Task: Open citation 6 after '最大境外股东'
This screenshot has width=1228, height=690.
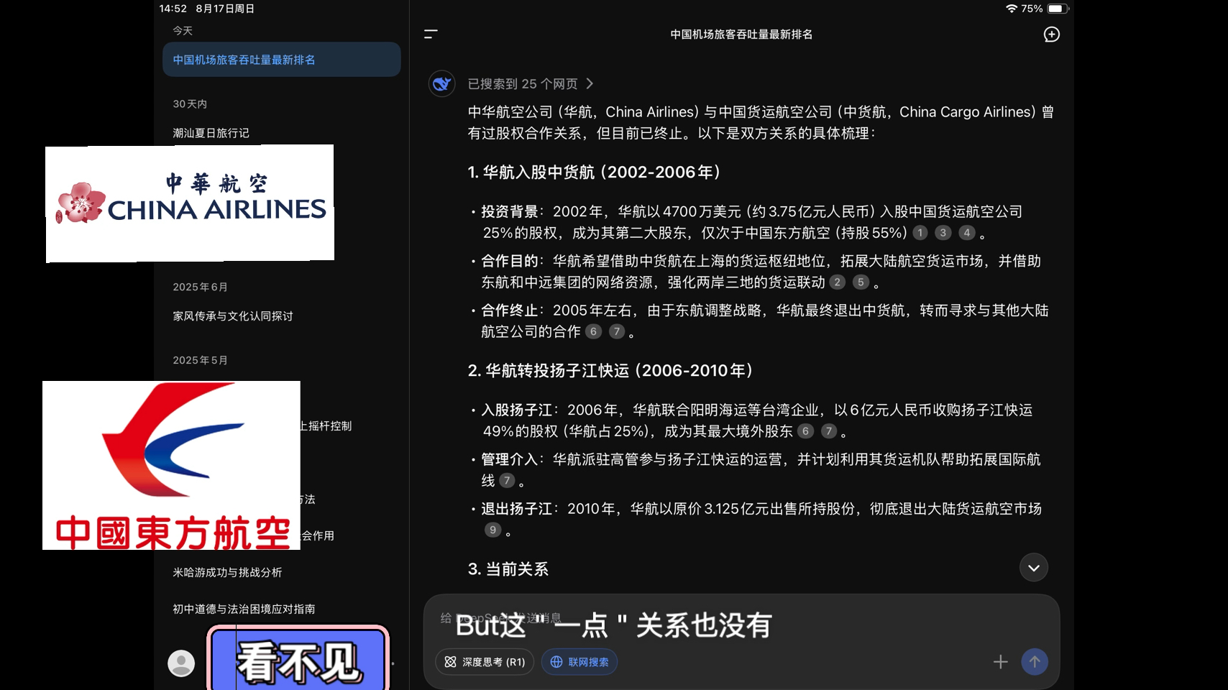Action: [805, 431]
